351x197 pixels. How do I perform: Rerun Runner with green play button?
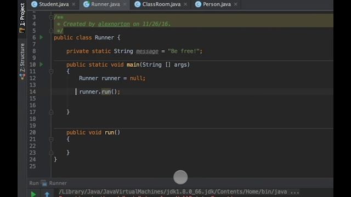(x=33, y=194)
